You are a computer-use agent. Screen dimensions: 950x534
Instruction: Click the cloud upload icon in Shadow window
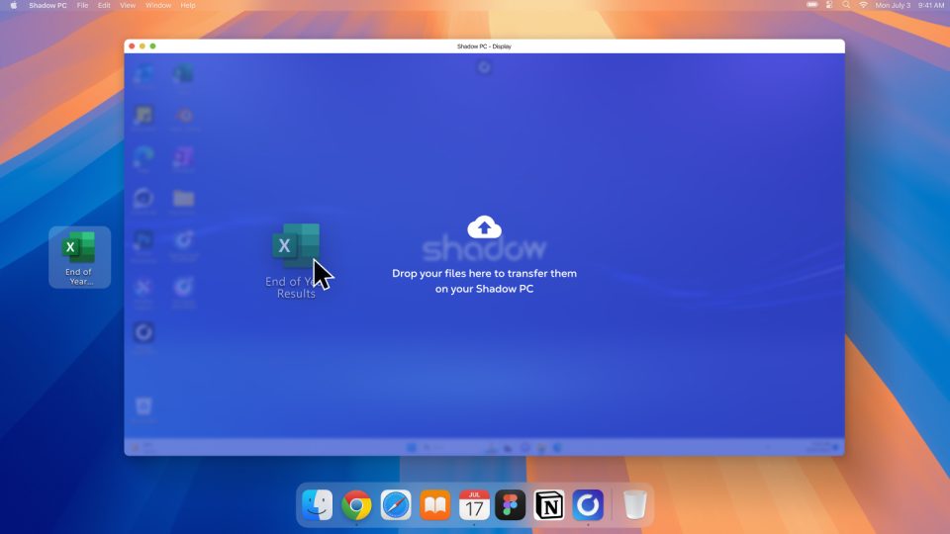[484, 227]
